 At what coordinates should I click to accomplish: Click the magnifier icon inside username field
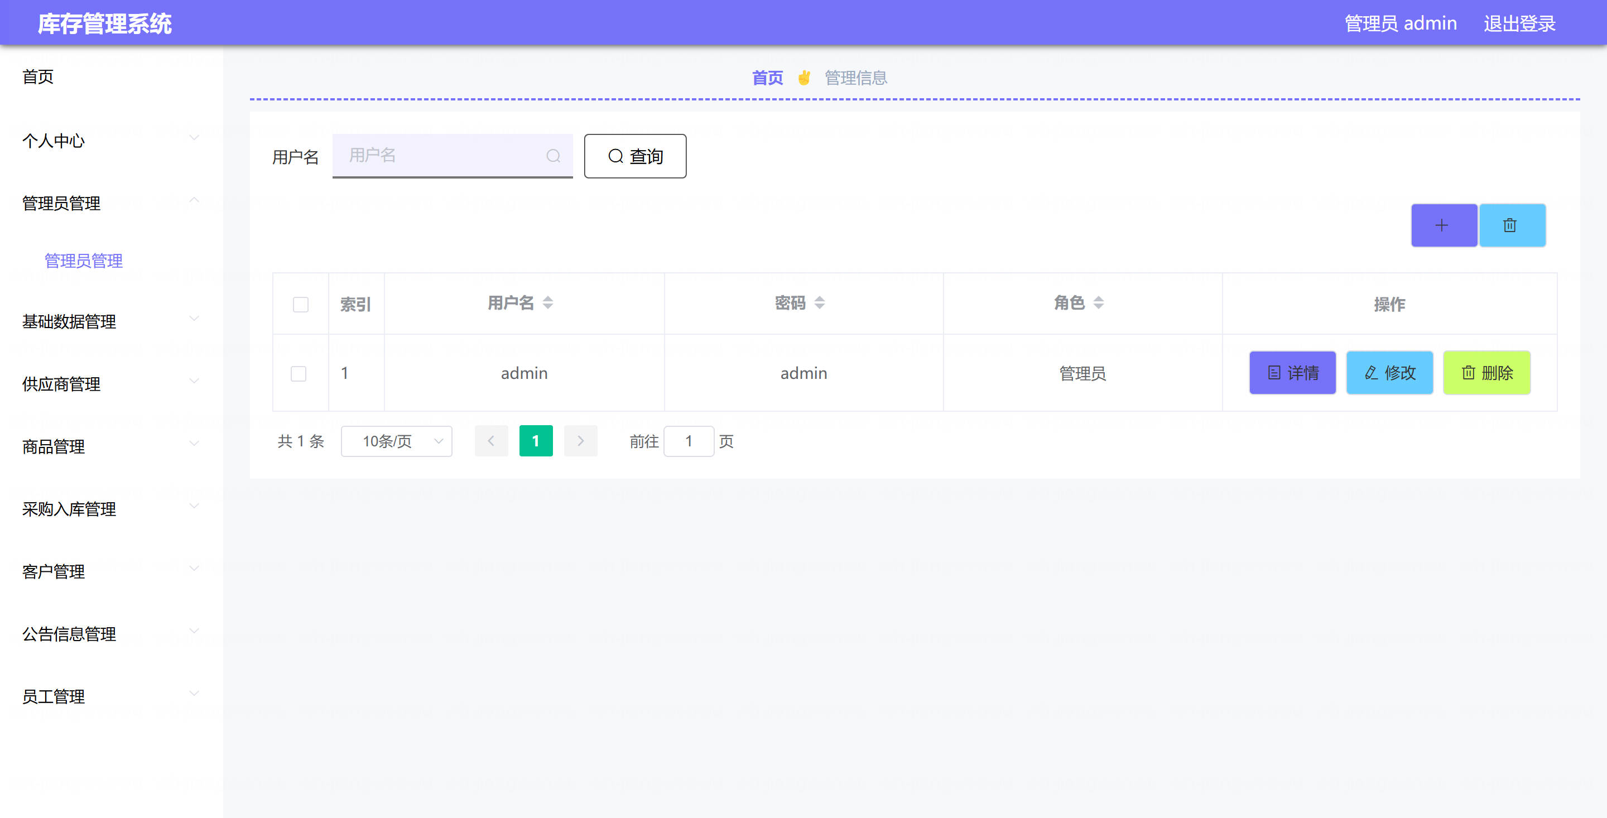pos(553,156)
